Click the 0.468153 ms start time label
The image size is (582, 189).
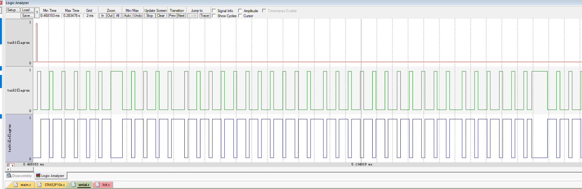click(x=33, y=164)
